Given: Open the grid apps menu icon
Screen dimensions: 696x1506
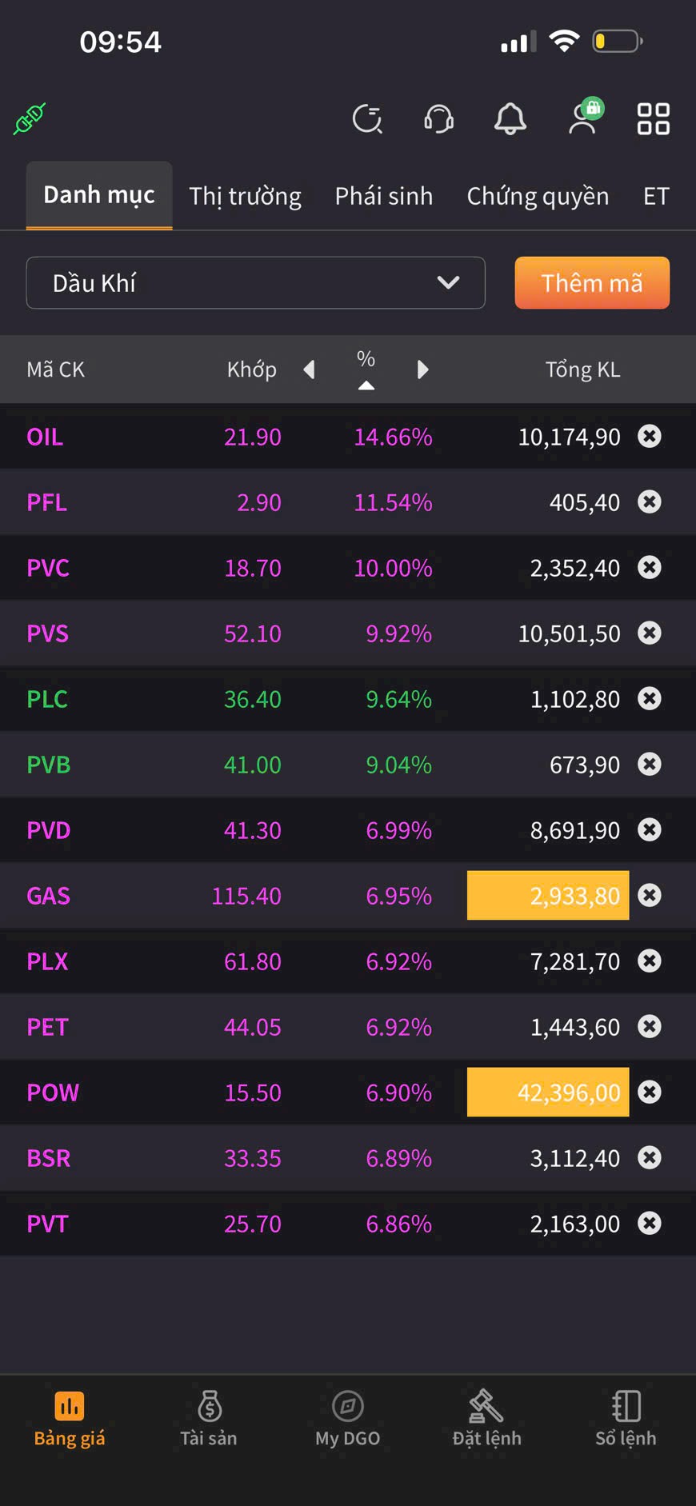Looking at the screenshot, I should (x=653, y=119).
